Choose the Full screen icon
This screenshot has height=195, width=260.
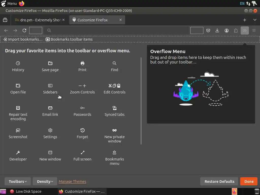coord(83,153)
